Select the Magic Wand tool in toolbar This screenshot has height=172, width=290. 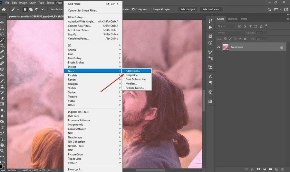pyautogui.click(x=2, y=40)
